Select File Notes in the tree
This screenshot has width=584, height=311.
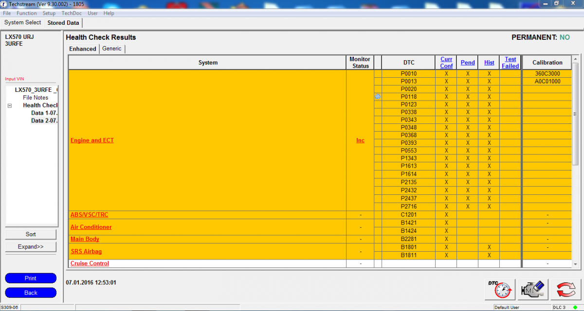click(36, 98)
